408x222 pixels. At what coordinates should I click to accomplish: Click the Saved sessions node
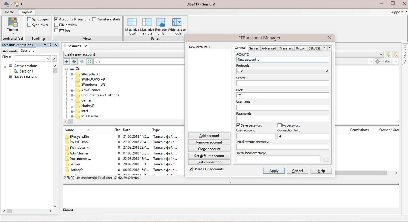click(26, 77)
